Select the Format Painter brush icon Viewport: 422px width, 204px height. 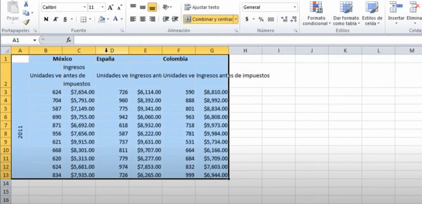(26, 22)
